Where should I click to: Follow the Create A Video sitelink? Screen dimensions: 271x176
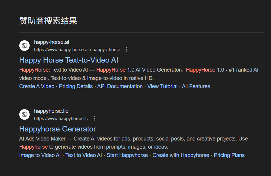[x=37, y=86]
